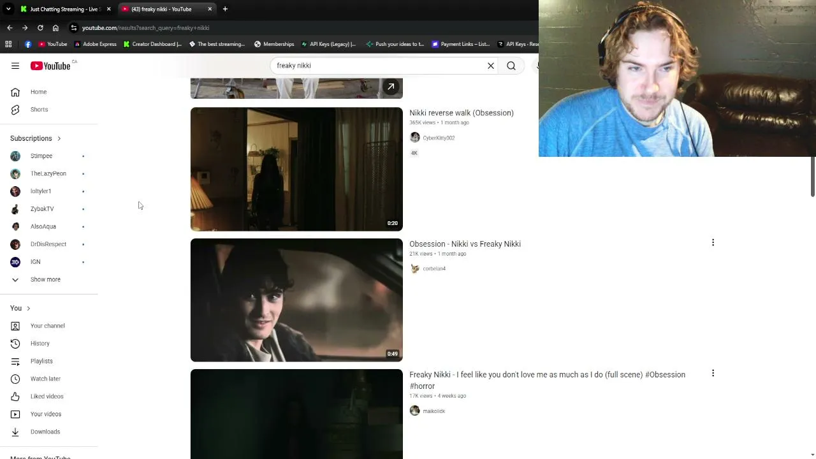
Task: Click the browser home button
Action: 55,28
